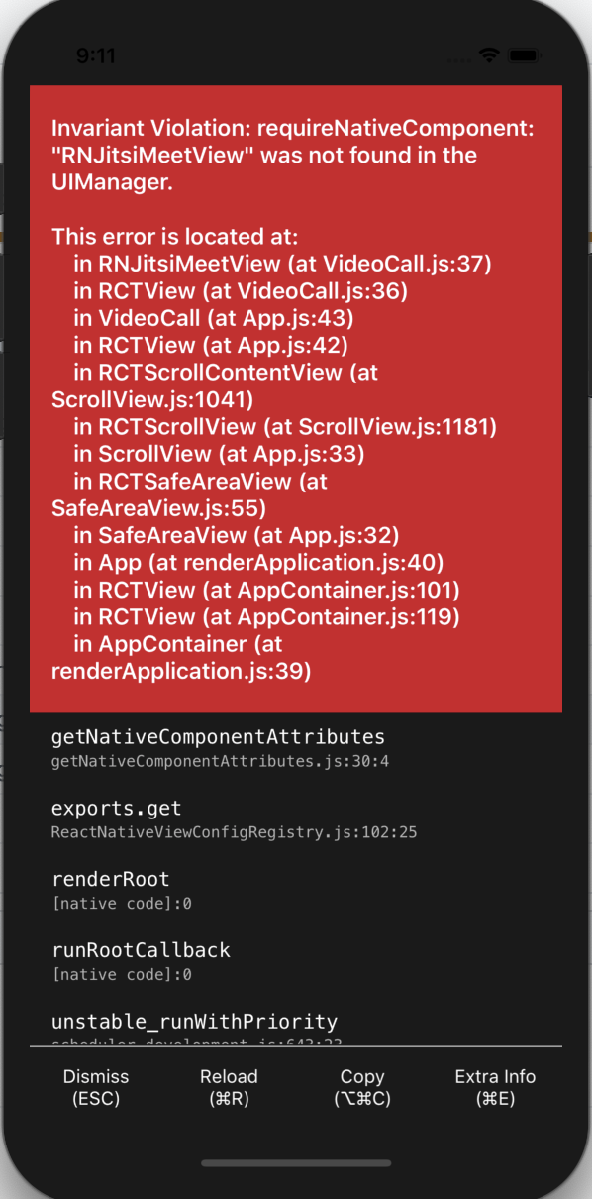The image size is (592, 1199).
Task: Reload the app
Action: [x=229, y=1087]
